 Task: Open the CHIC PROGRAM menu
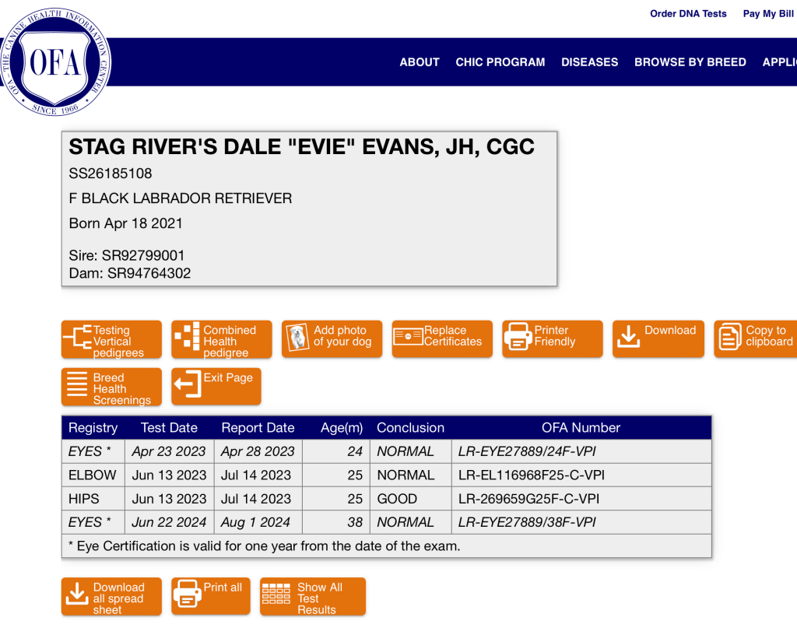(500, 62)
